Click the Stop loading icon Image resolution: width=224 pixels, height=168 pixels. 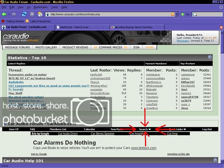point(32,14)
